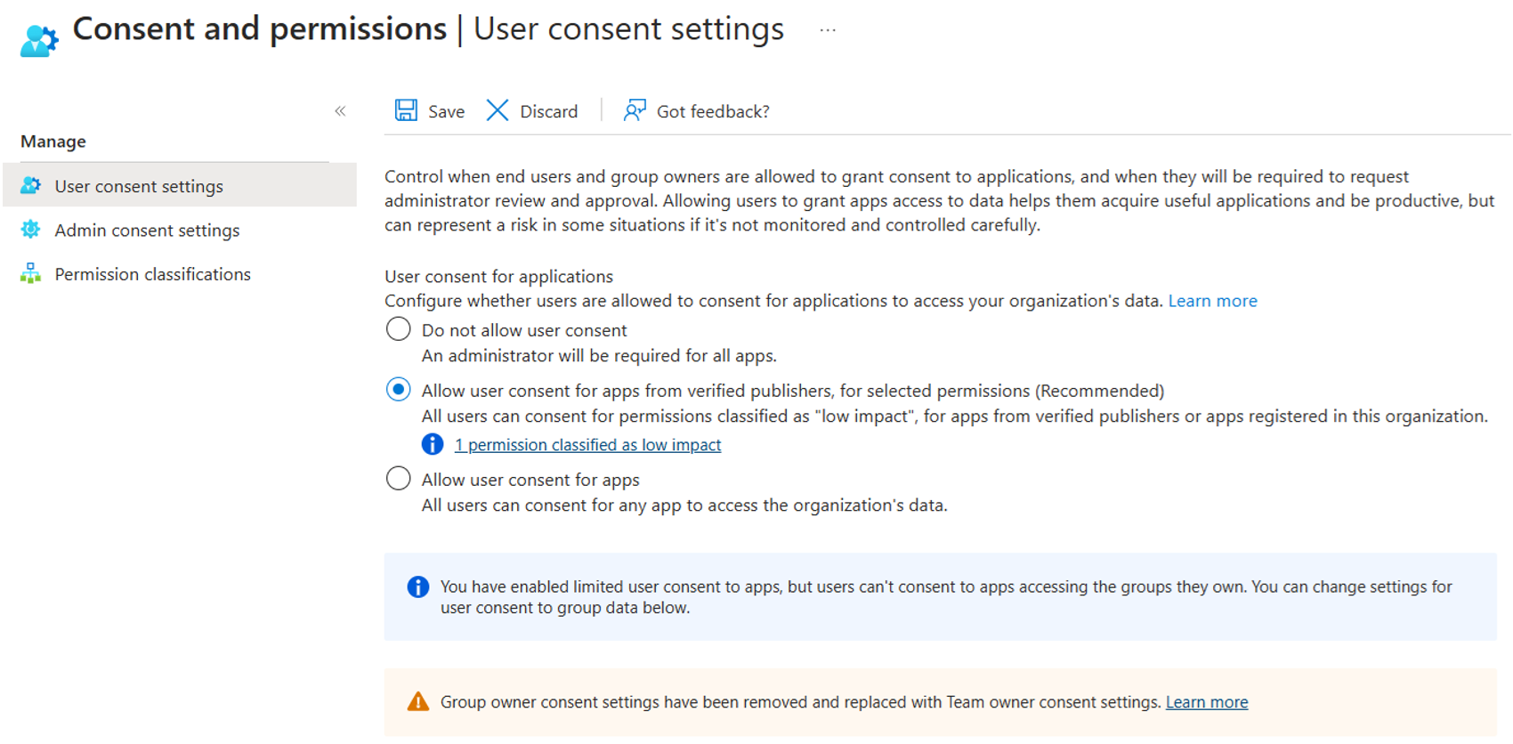Click the Save disk icon
The image size is (1513, 744).
tap(406, 109)
